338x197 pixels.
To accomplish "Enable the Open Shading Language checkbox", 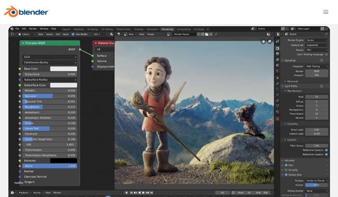I will coord(326,55).
